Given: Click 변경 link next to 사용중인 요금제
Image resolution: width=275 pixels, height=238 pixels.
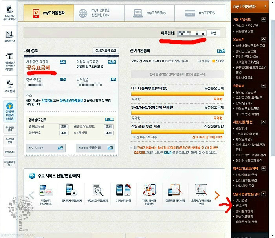Looking at the screenshot, I should [63, 62].
